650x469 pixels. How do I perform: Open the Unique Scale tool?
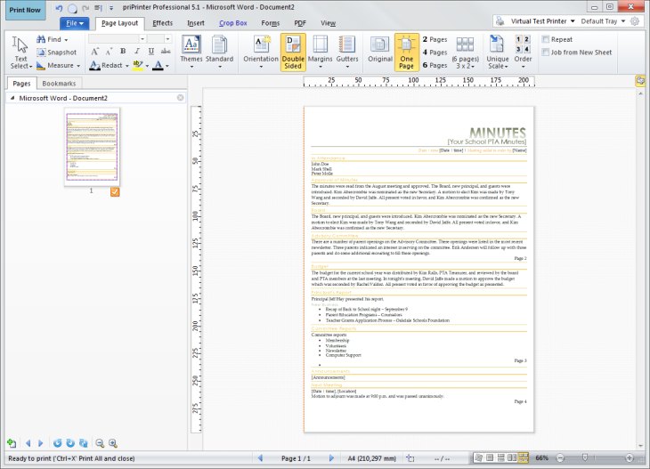(498, 53)
